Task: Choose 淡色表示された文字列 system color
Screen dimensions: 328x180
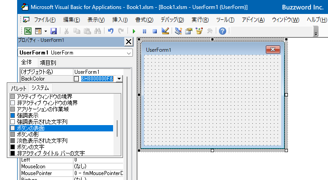Action: [x=61, y=141]
